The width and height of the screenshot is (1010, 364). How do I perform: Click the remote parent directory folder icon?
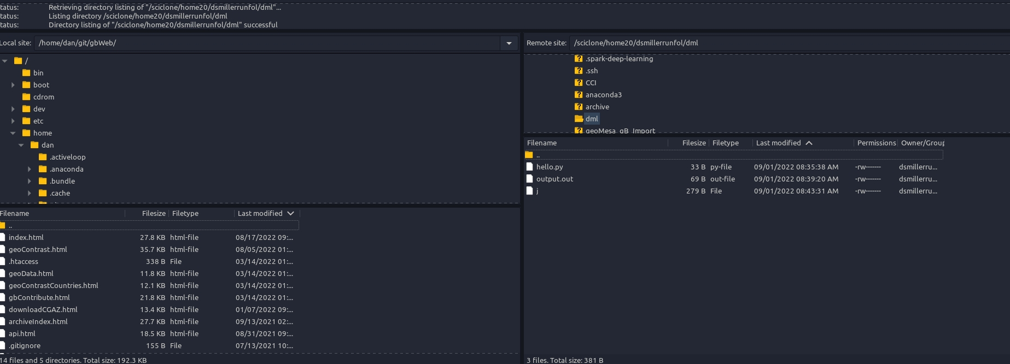coord(529,155)
